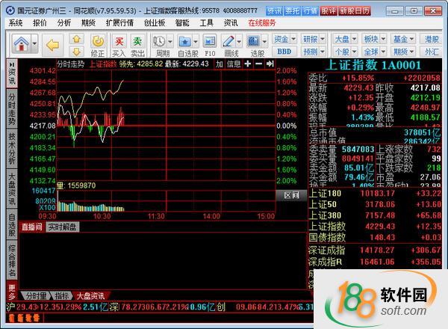Open the 工具 menu

point(207,23)
